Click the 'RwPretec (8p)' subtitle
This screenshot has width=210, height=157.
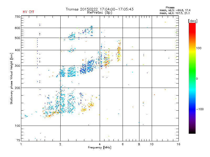coord(99,13)
